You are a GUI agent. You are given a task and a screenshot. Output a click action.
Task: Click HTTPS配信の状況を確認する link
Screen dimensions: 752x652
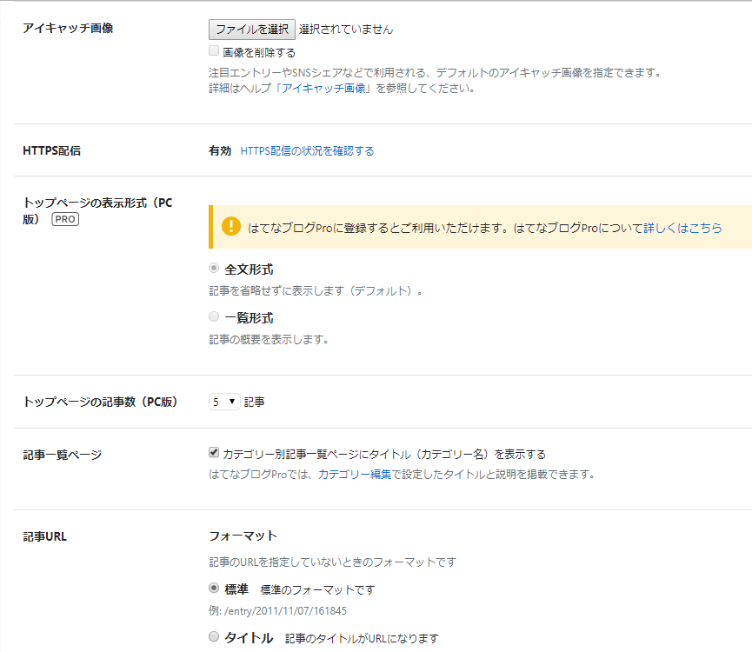click(x=305, y=150)
